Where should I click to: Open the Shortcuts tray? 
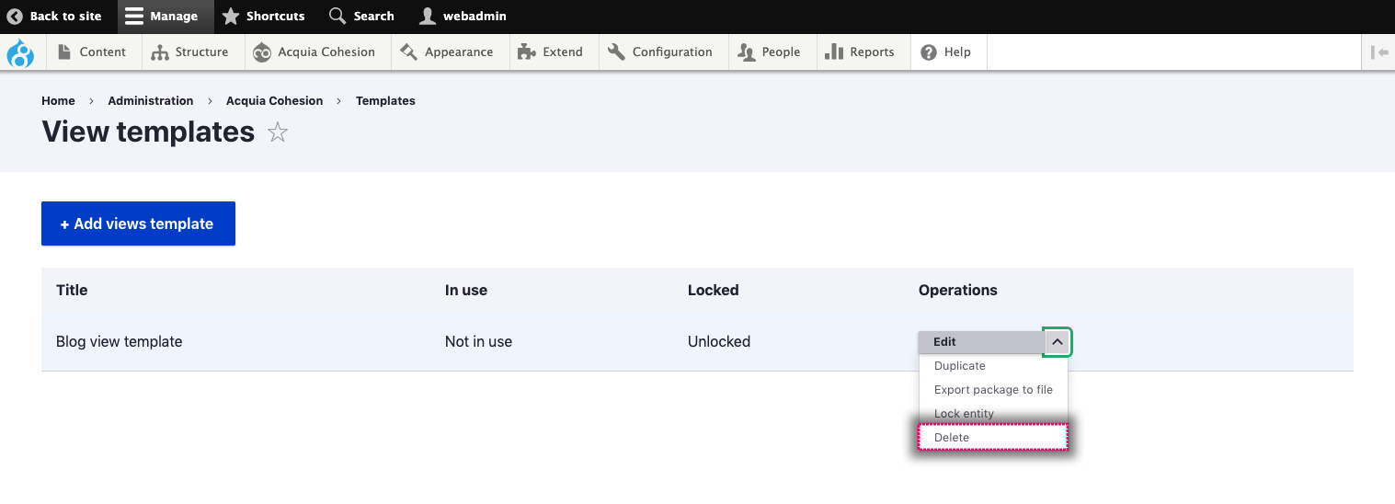264,17
